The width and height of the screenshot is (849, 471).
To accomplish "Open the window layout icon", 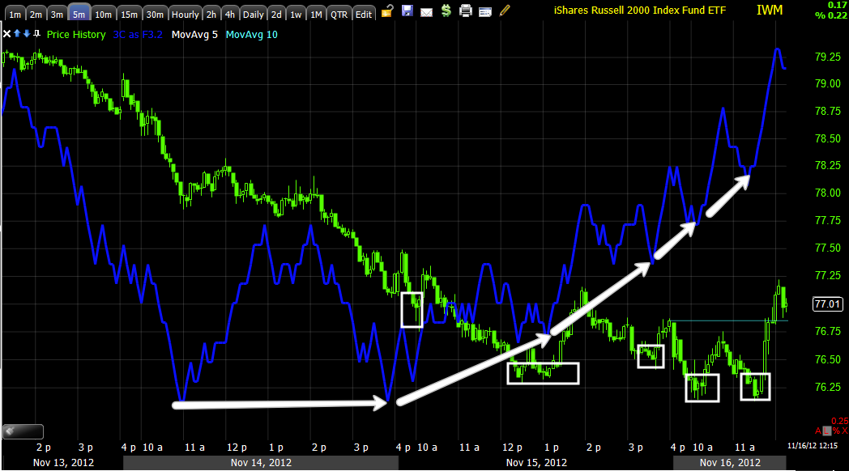I will 485,12.
